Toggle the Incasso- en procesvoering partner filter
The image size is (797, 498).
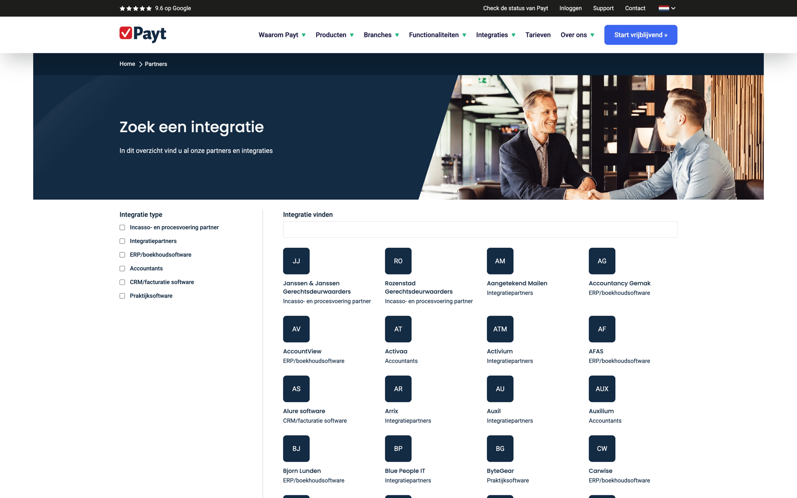click(122, 227)
